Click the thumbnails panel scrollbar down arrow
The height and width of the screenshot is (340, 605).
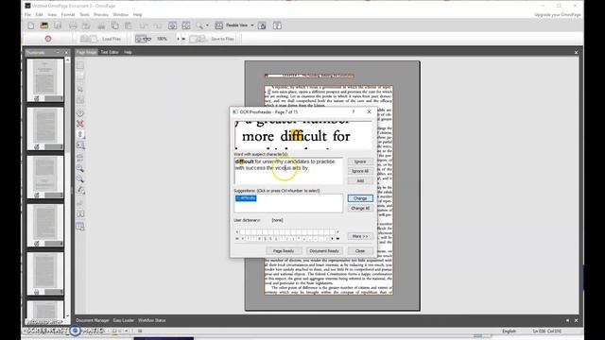pos(68,315)
